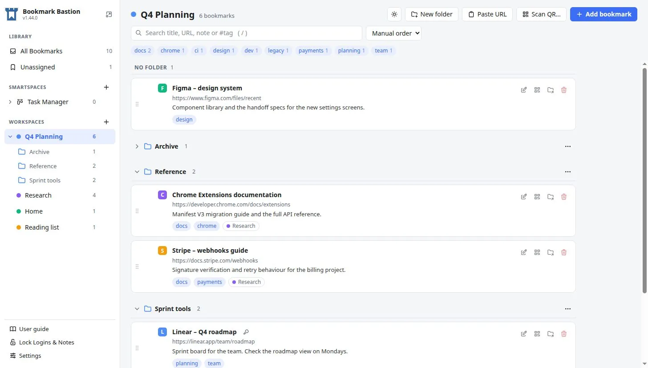Click the Scan QR button
This screenshot has height=368, width=648.
click(541, 14)
